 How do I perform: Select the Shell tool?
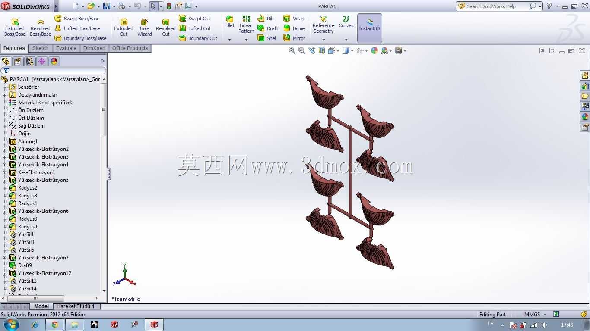[x=267, y=38]
